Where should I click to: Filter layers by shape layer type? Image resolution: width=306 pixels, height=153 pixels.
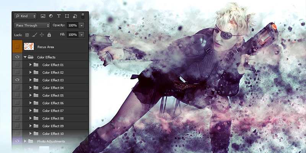click(67, 16)
